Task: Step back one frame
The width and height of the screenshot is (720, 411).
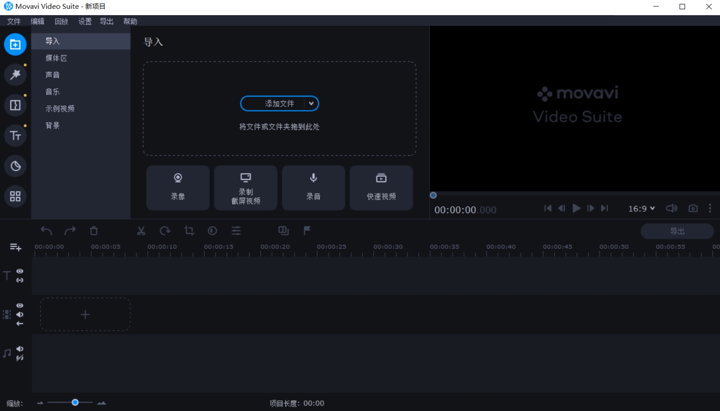Action: click(x=562, y=208)
